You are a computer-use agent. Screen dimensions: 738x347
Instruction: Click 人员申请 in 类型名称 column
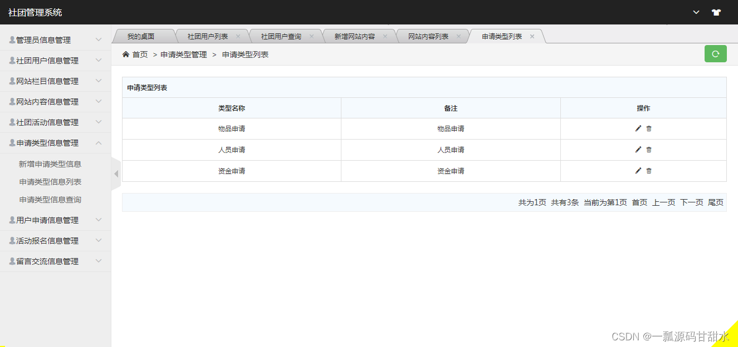tap(232, 150)
